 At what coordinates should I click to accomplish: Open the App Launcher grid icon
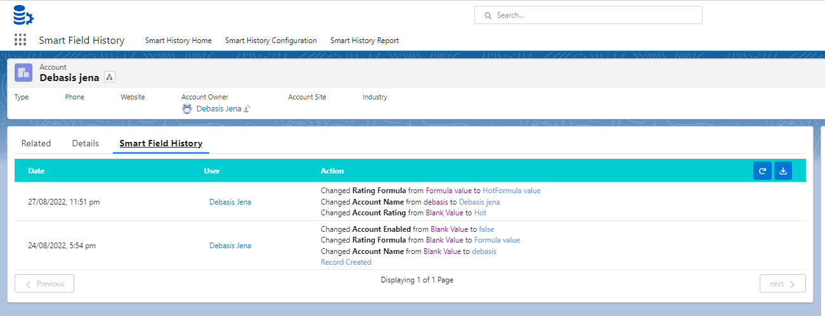(x=20, y=40)
